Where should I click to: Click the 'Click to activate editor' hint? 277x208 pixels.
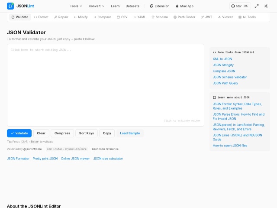point(182,120)
